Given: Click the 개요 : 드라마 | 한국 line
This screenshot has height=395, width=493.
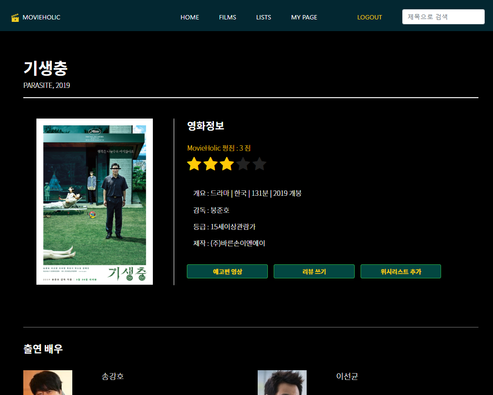Looking at the screenshot, I should click(247, 193).
